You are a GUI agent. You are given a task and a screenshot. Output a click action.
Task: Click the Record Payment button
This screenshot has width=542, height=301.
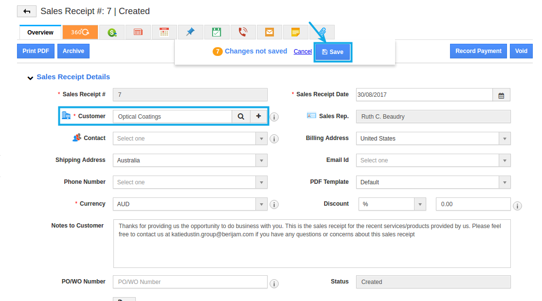click(478, 51)
